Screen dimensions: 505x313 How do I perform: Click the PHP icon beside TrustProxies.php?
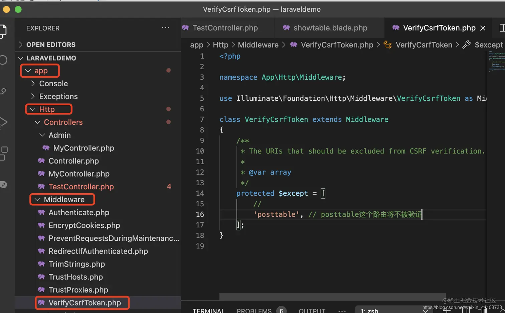click(x=41, y=290)
